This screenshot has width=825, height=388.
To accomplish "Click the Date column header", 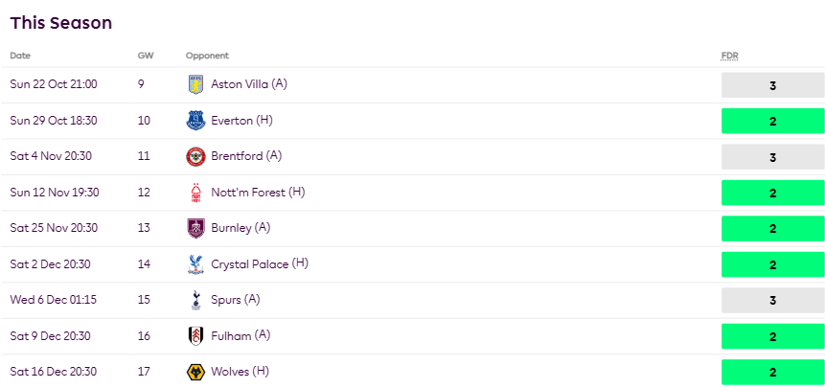I will [20, 56].
